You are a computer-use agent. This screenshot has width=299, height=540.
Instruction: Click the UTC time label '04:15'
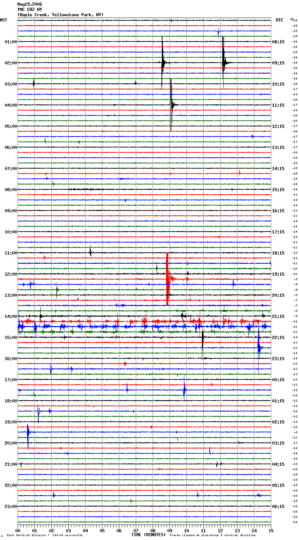tap(278, 464)
